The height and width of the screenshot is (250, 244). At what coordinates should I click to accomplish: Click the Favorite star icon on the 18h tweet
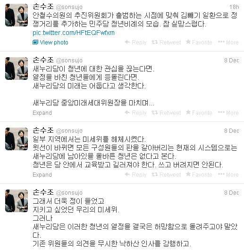[188, 42]
